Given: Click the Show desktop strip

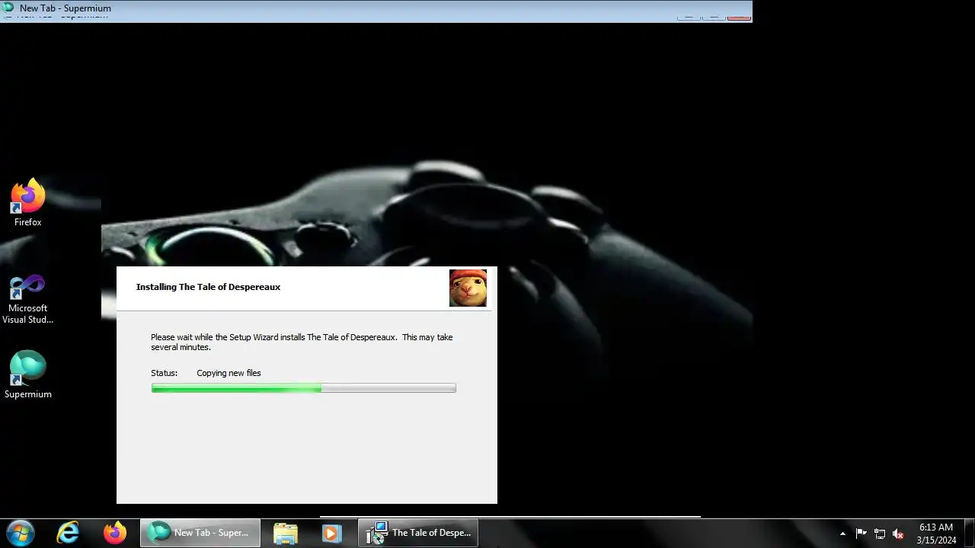Looking at the screenshot, I should click(969, 533).
